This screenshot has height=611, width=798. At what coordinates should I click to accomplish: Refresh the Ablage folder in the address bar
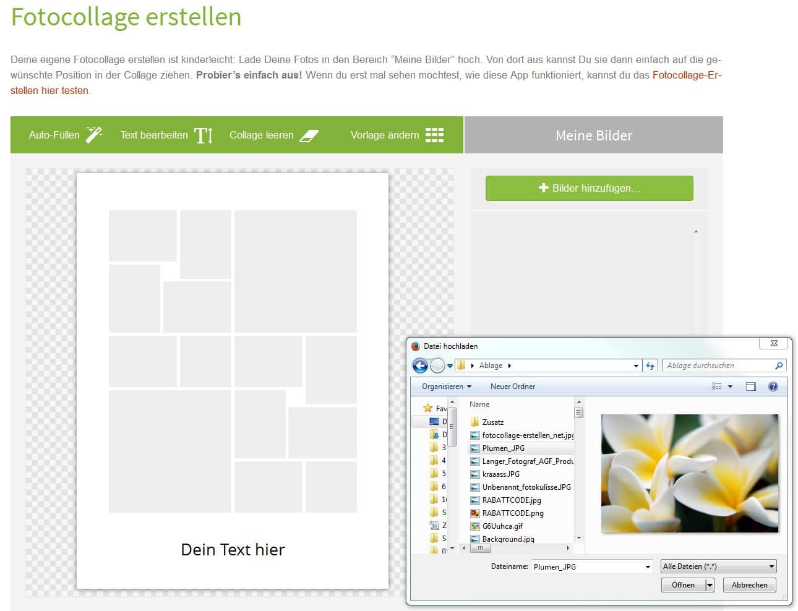click(x=650, y=366)
